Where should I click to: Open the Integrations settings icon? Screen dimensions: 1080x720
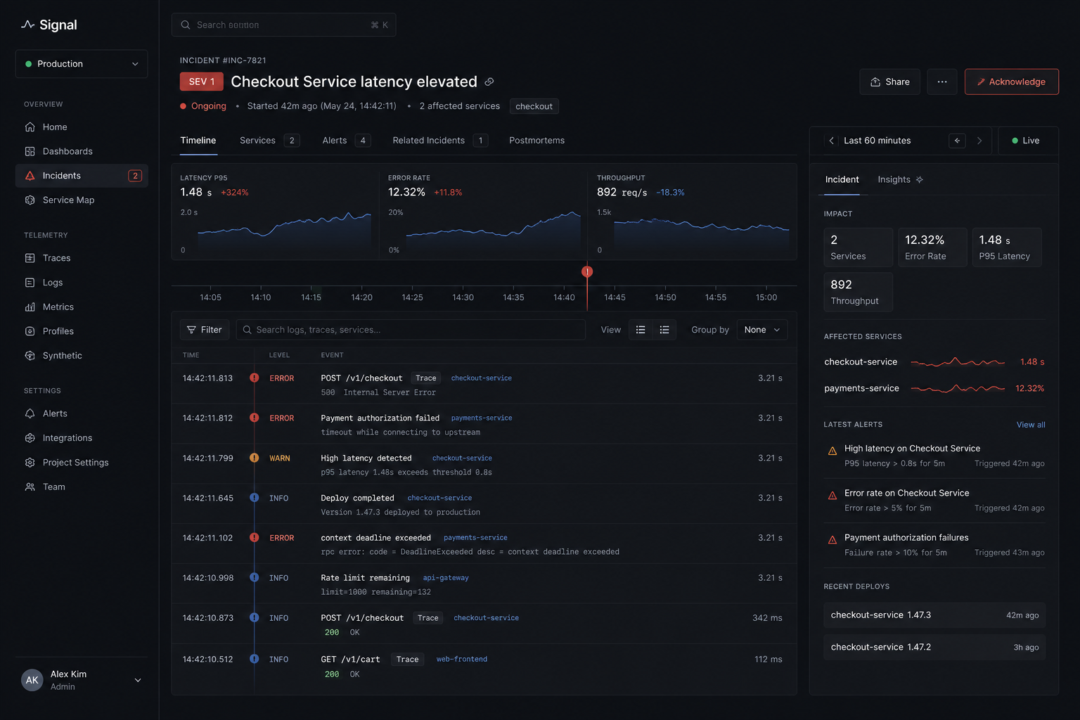tap(30, 438)
